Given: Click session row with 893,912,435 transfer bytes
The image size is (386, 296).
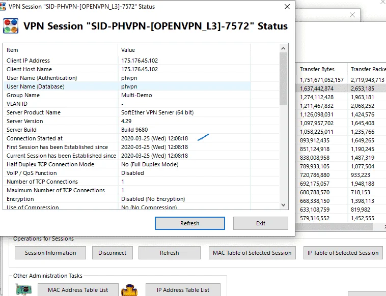Looking at the screenshot, I should tap(341, 140).
